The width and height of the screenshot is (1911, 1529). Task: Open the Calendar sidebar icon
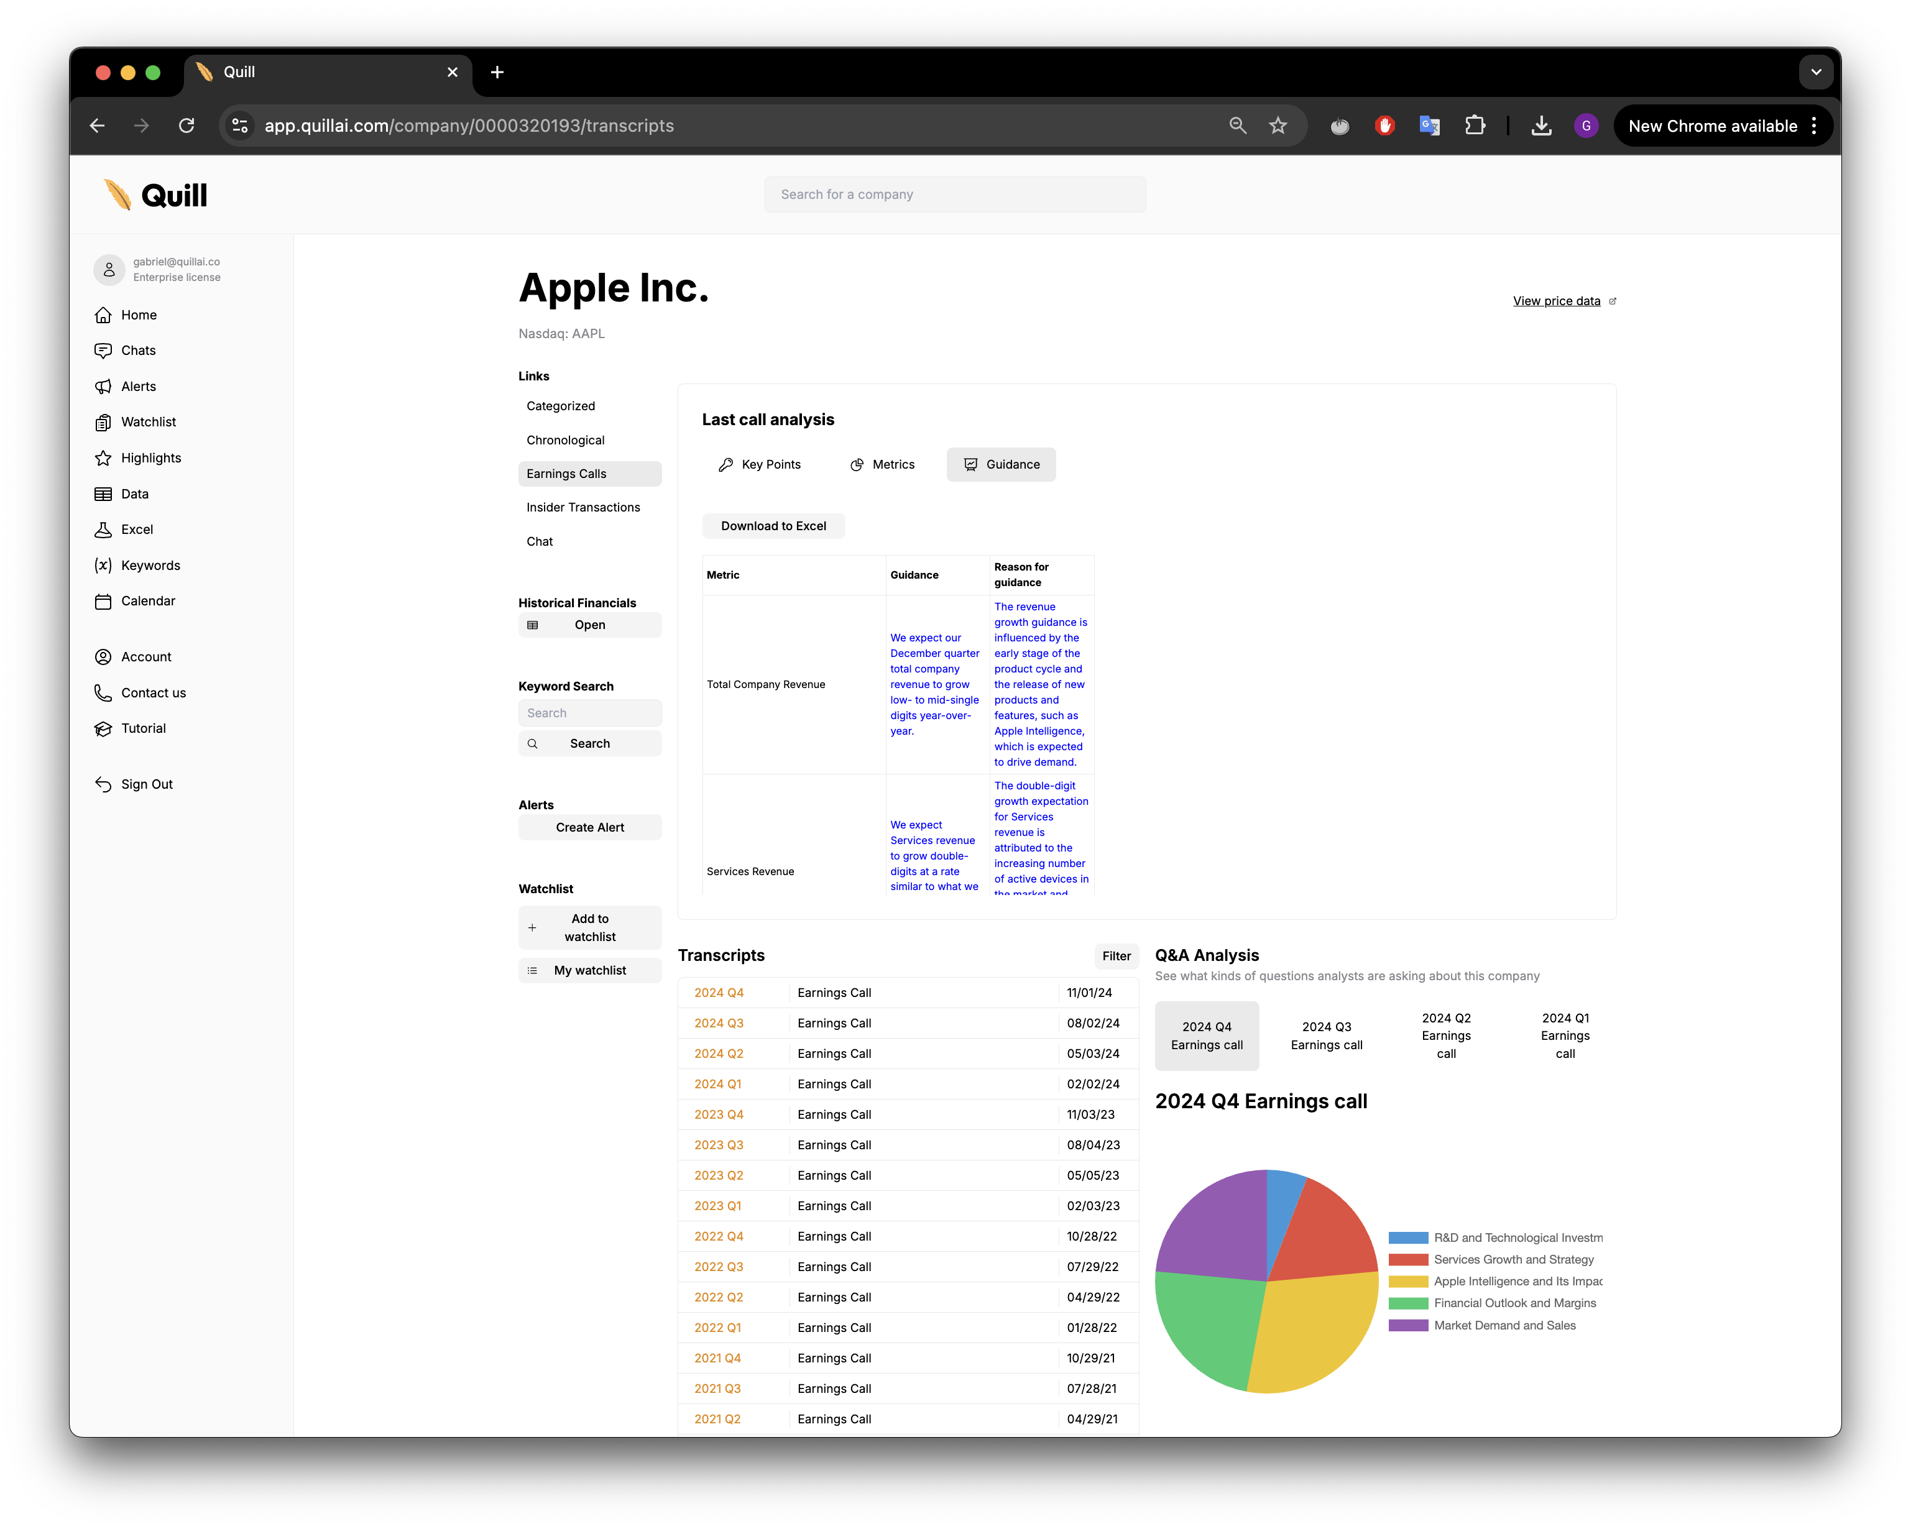point(103,601)
